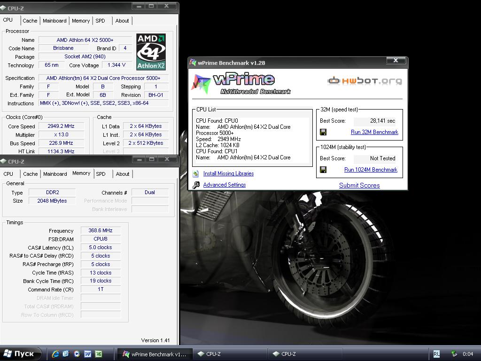Click the memory Frequency value 368.6 MHz
Screen dimensions: 481x361
click(101, 230)
